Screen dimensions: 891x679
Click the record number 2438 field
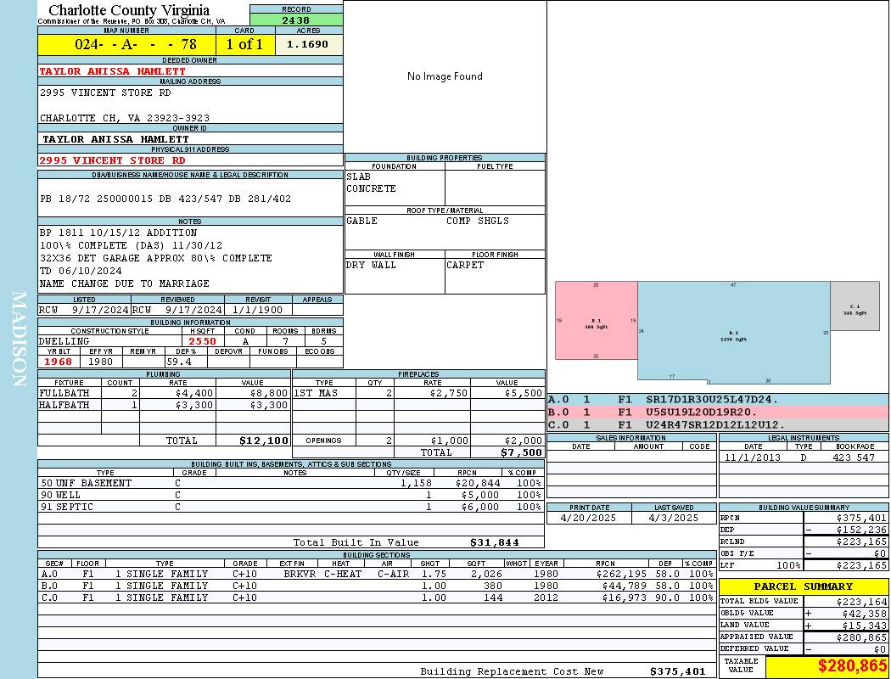tap(296, 20)
